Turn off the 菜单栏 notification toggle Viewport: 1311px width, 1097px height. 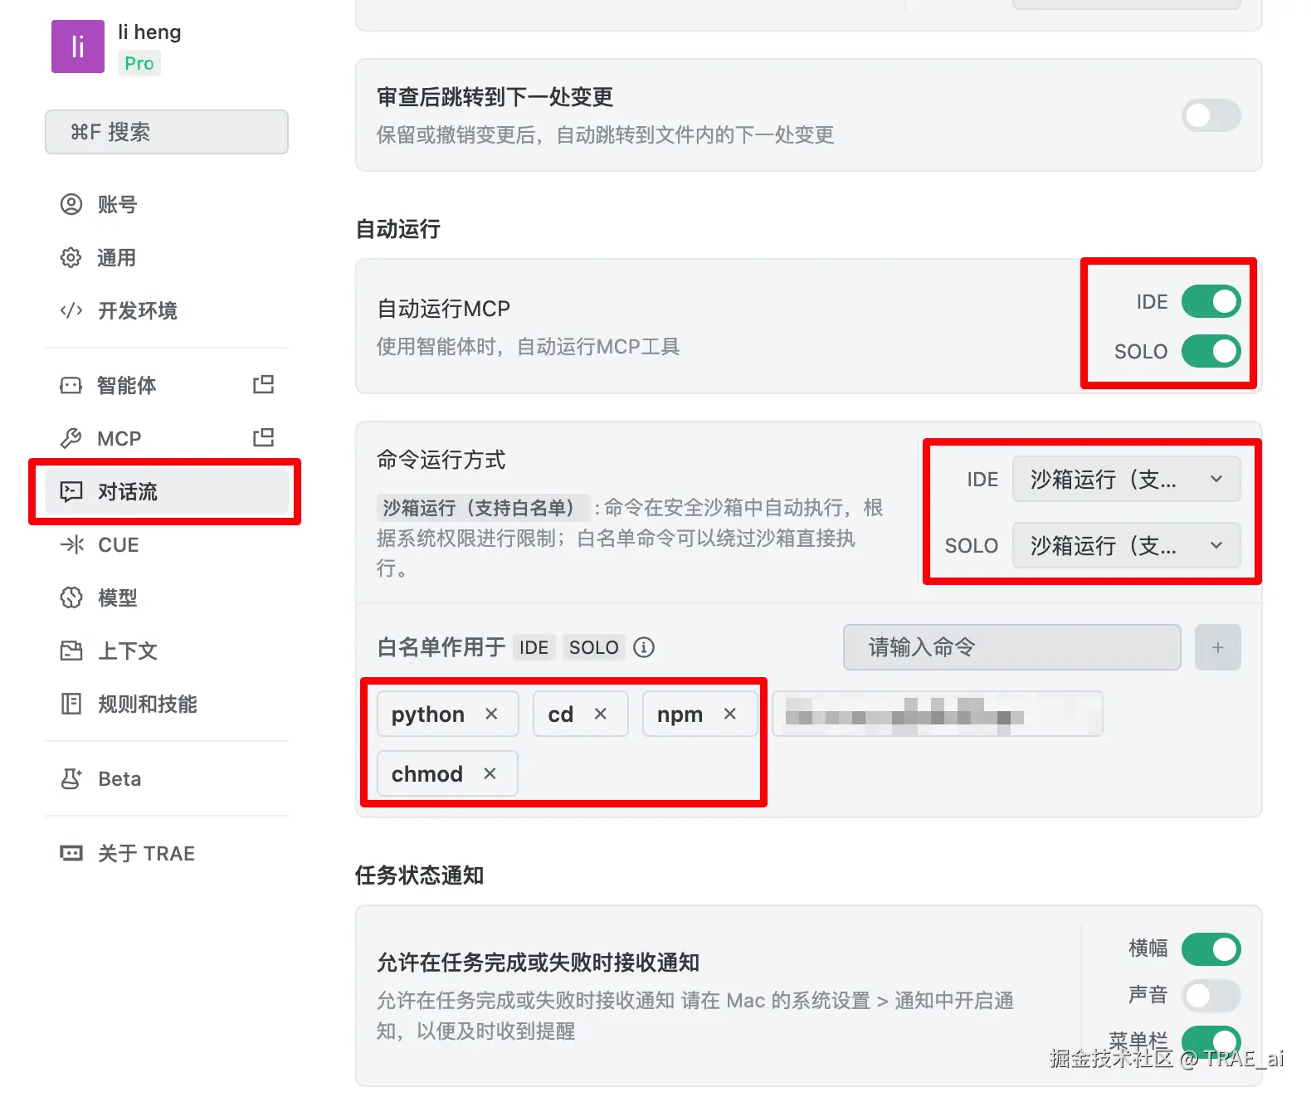click(x=1211, y=1041)
